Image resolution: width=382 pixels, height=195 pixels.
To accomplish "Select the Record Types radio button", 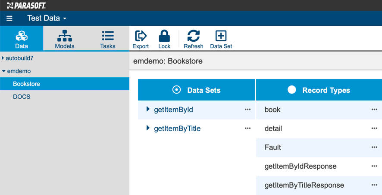I will (x=291, y=90).
